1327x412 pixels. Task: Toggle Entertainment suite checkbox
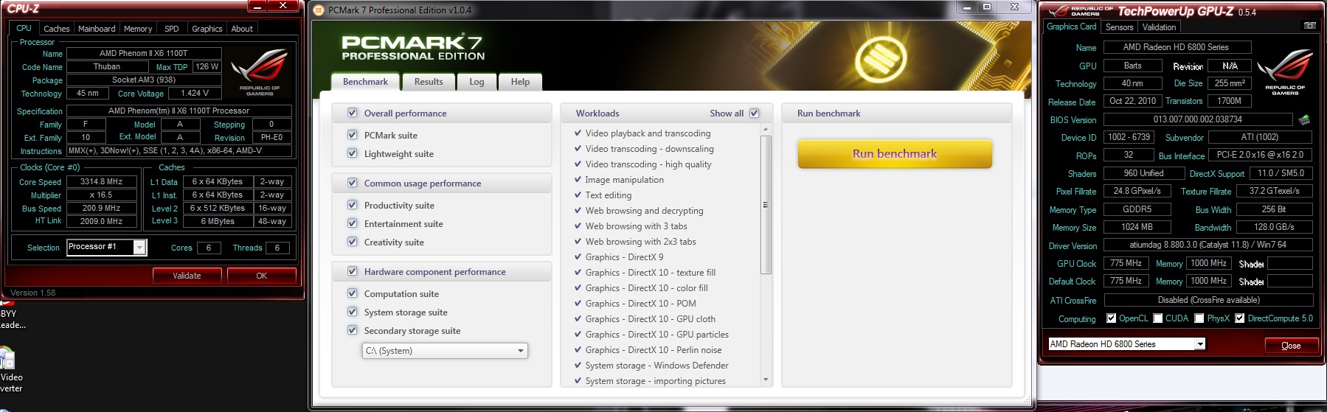point(353,223)
